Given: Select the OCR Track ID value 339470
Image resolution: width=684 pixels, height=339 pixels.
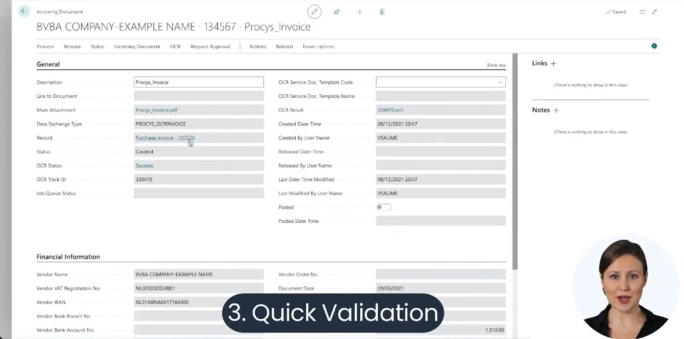Looking at the screenshot, I should pos(144,180).
